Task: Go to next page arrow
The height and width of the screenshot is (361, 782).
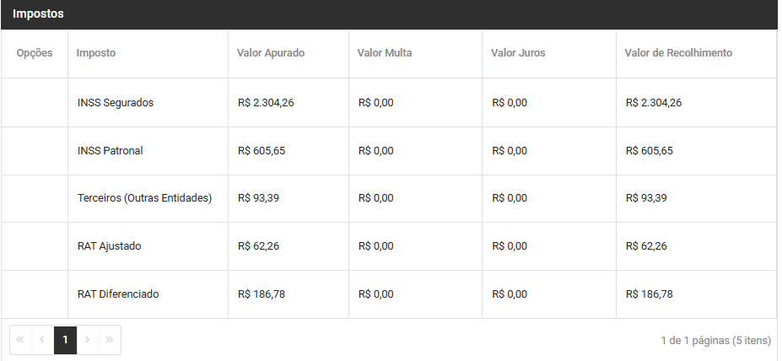Action: (x=88, y=340)
